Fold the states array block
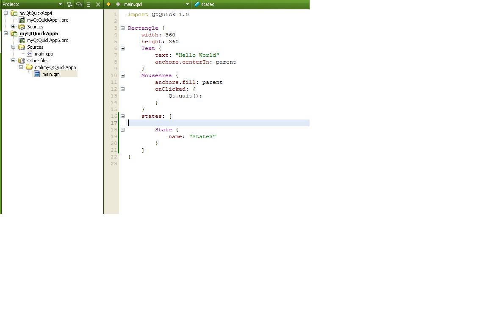The image size is (482, 325). click(123, 116)
